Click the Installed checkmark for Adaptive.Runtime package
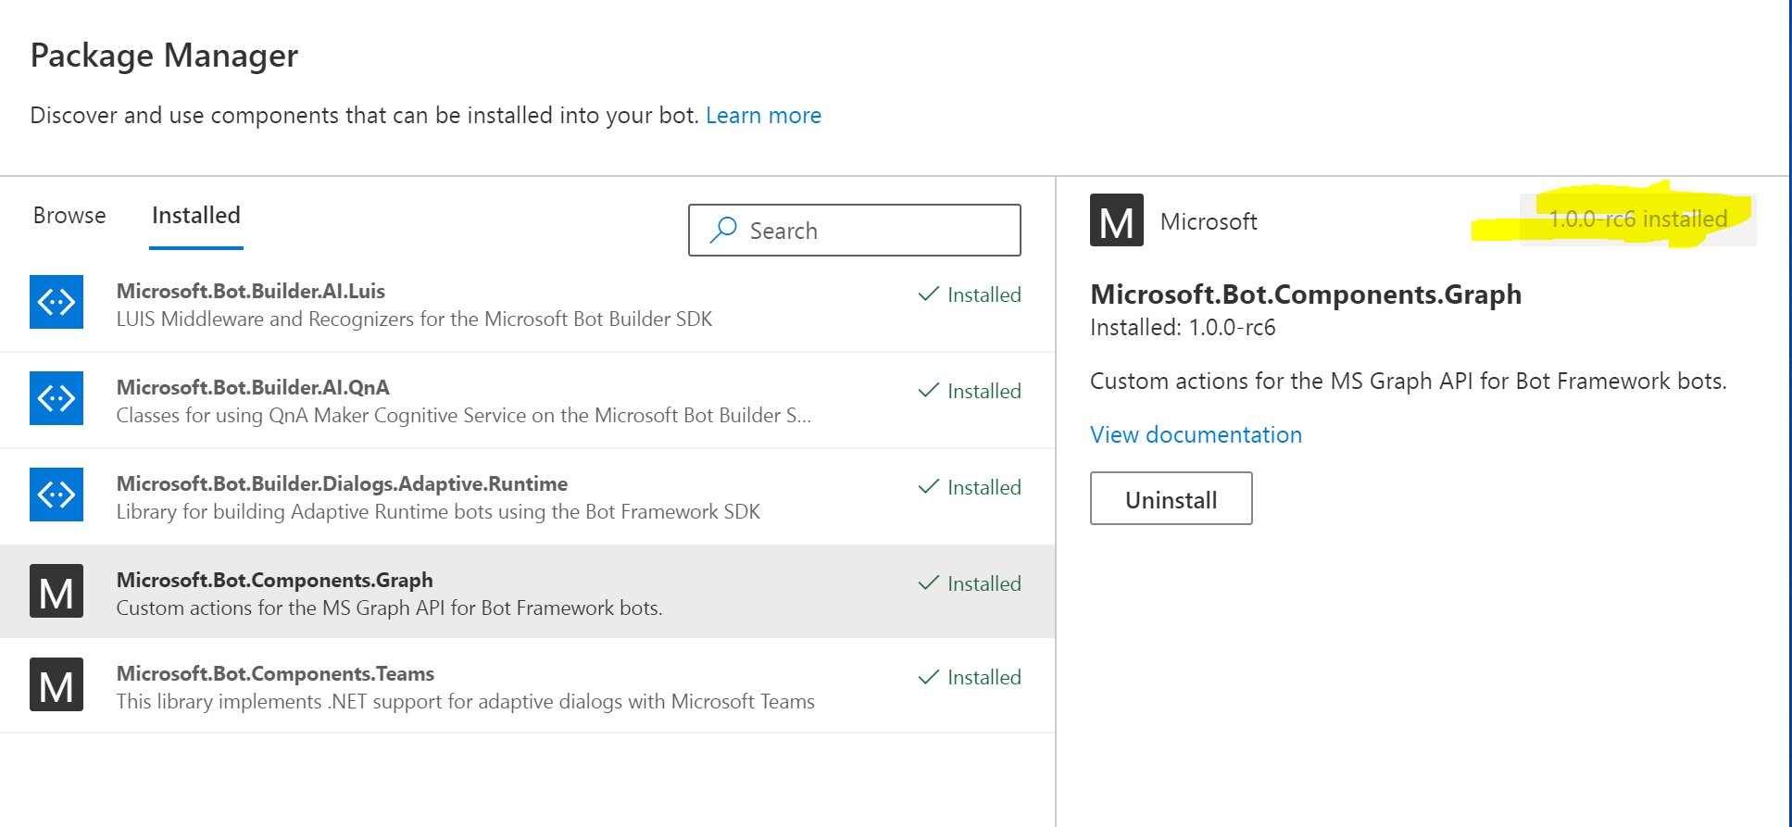This screenshot has height=827, width=1792. 928,487
